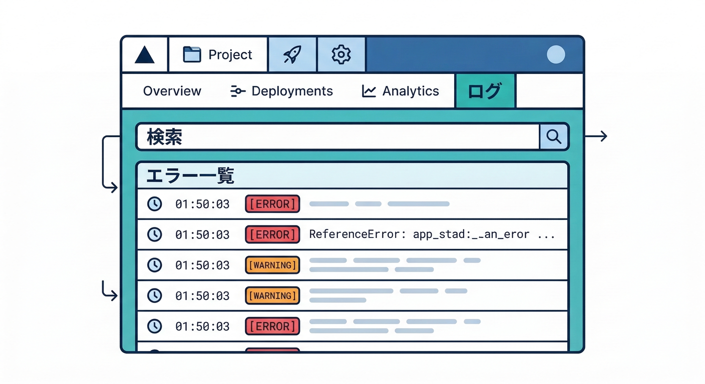Open the settings gear icon
This screenshot has height=384, width=705.
(341, 54)
